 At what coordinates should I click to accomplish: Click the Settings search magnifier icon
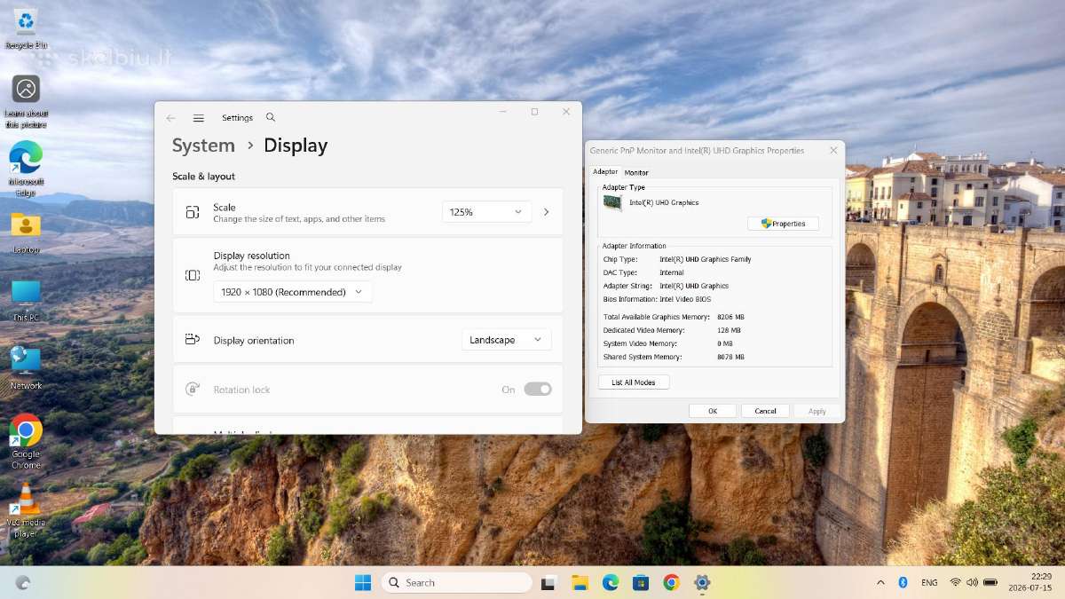271,117
